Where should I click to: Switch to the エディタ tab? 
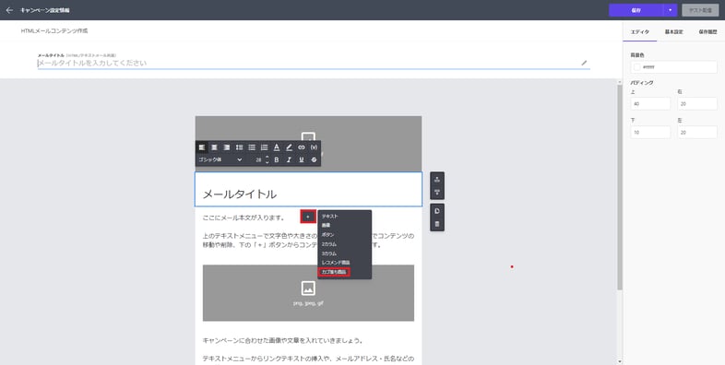pos(640,32)
